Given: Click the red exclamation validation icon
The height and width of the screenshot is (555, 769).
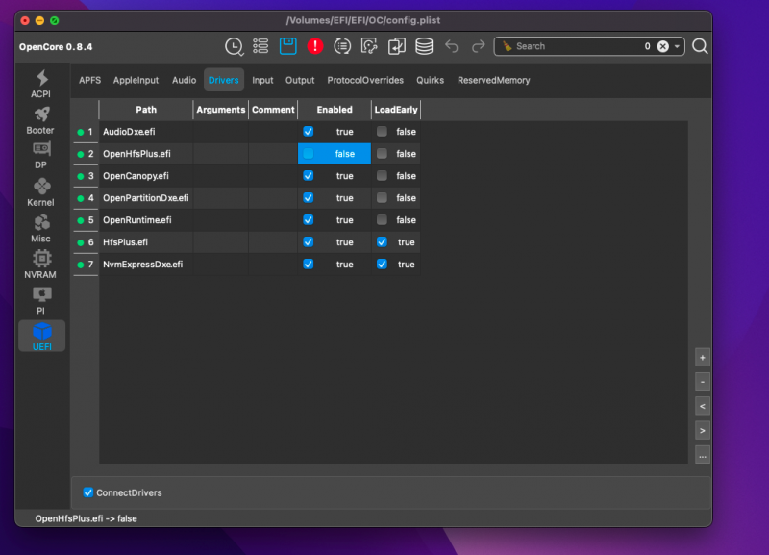Looking at the screenshot, I should pyautogui.click(x=315, y=46).
